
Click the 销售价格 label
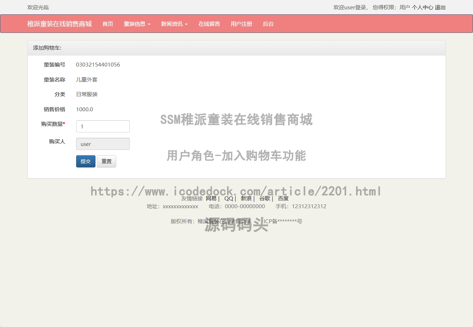54,109
